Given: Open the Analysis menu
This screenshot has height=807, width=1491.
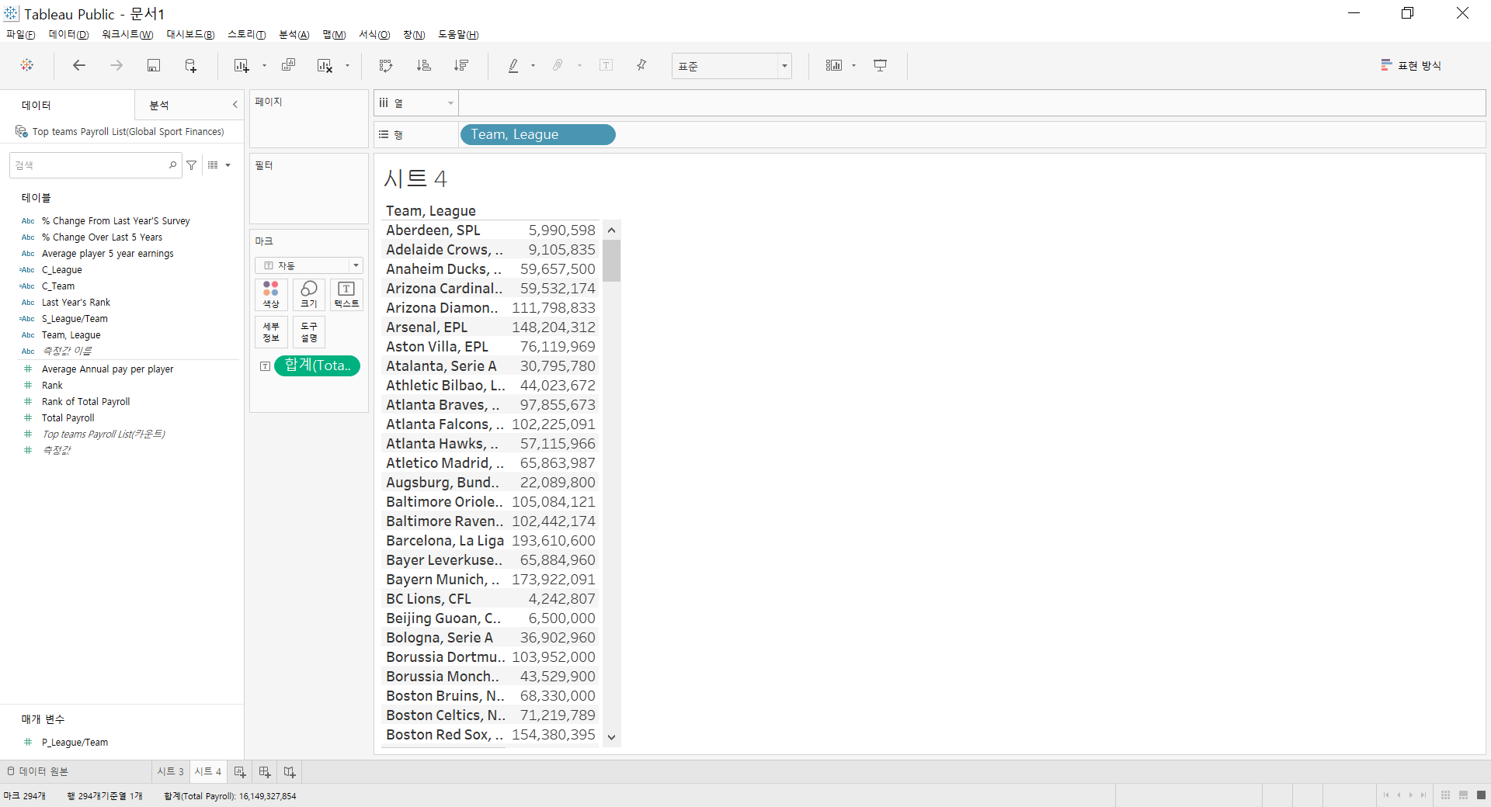Looking at the screenshot, I should 294,35.
